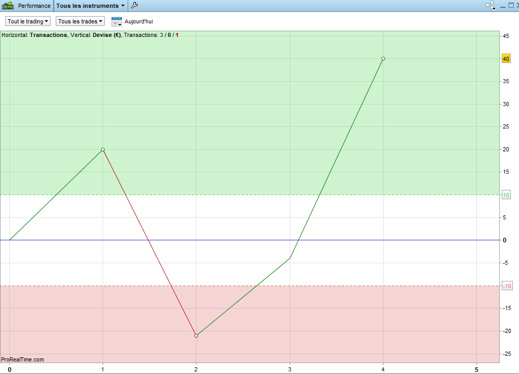
Task: Maximize the Performance window
Action: point(511,5)
